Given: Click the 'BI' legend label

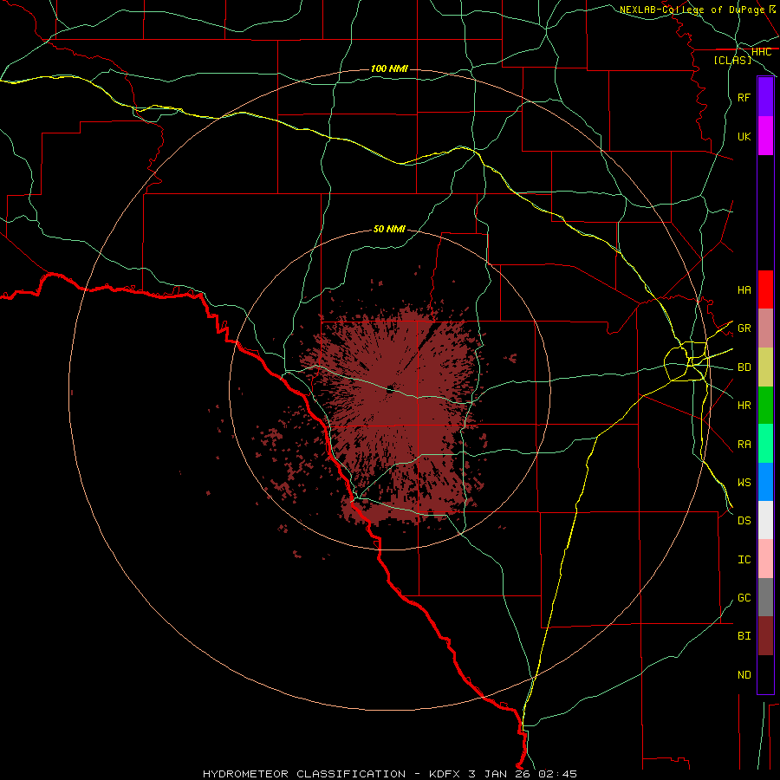Looking at the screenshot, I should click(x=744, y=636).
